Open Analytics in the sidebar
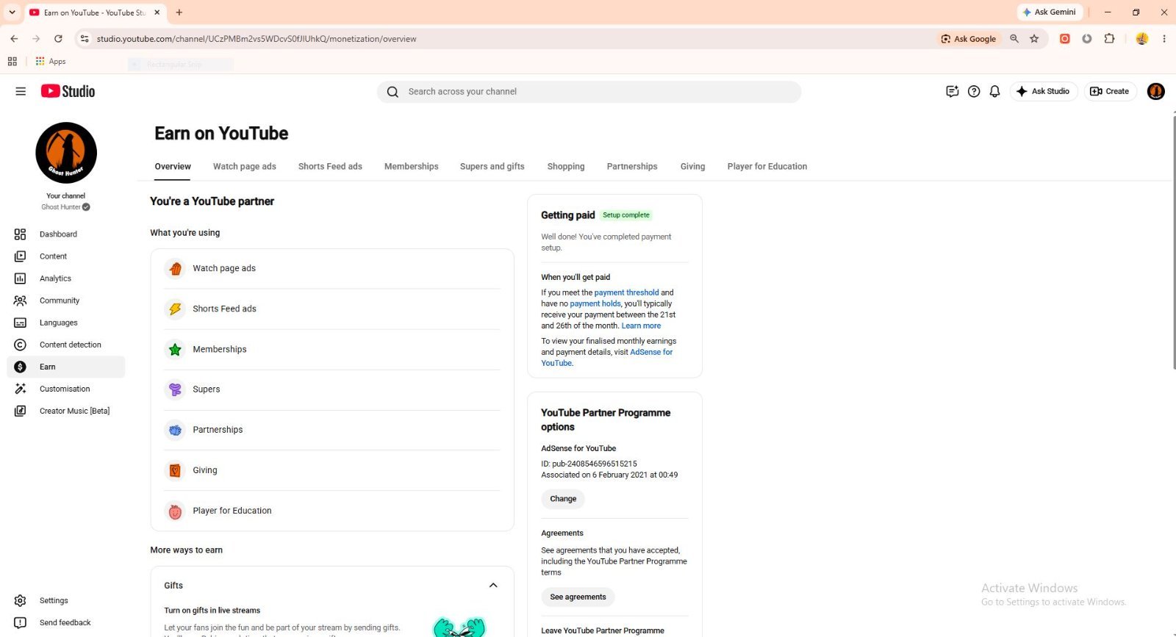The width and height of the screenshot is (1176, 637). 55,278
